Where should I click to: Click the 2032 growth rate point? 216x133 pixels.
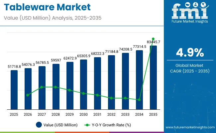[111, 98]
